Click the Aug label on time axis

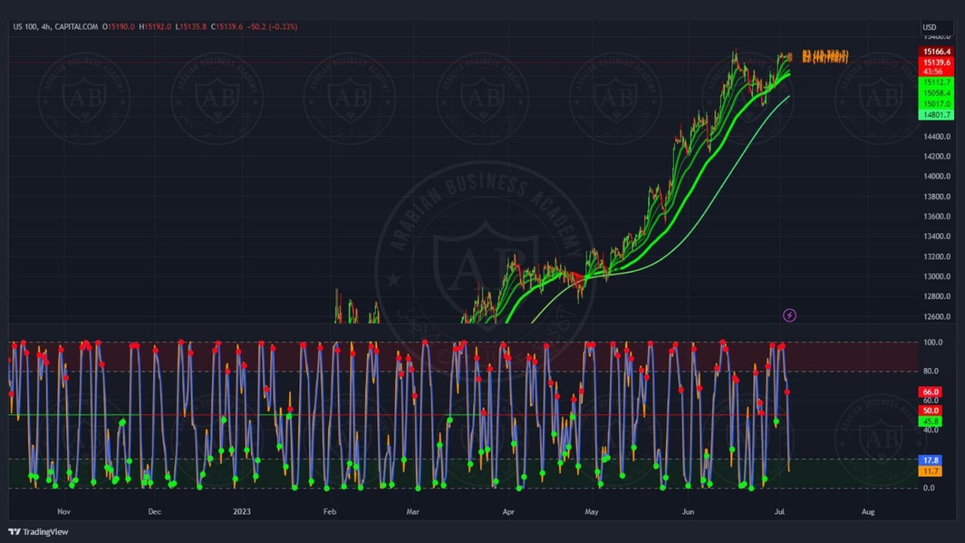click(x=868, y=511)
